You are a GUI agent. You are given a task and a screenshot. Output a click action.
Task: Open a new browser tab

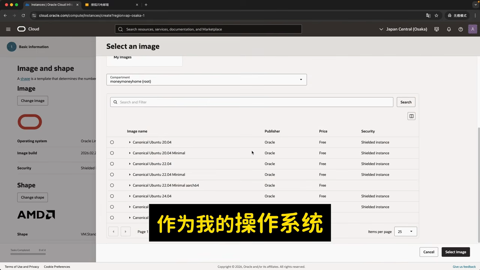pos(146,5)
